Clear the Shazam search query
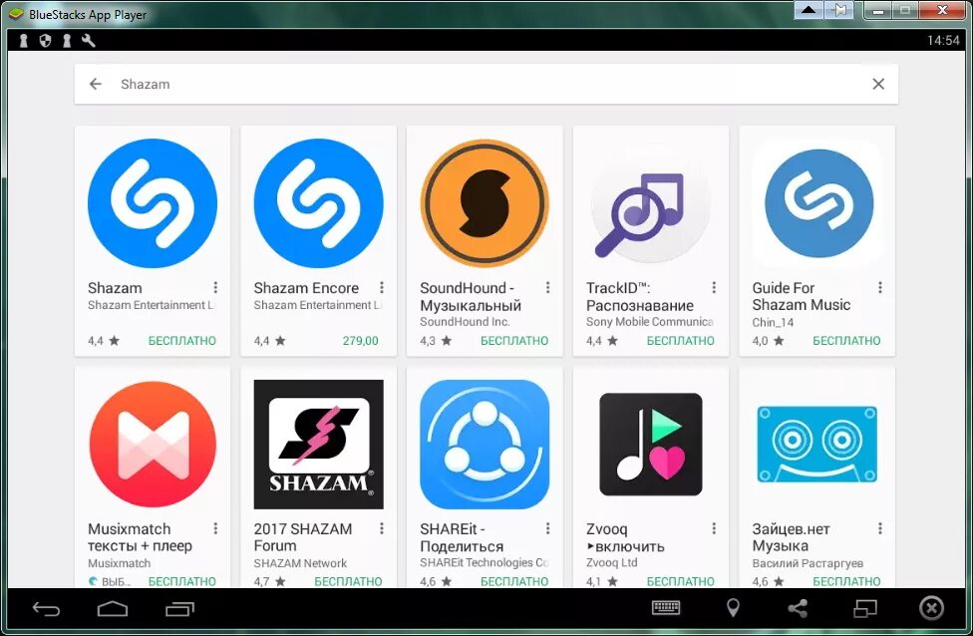 (x=878, y=84)
